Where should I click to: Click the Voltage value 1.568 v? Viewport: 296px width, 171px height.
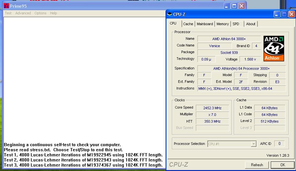point(250,59)
